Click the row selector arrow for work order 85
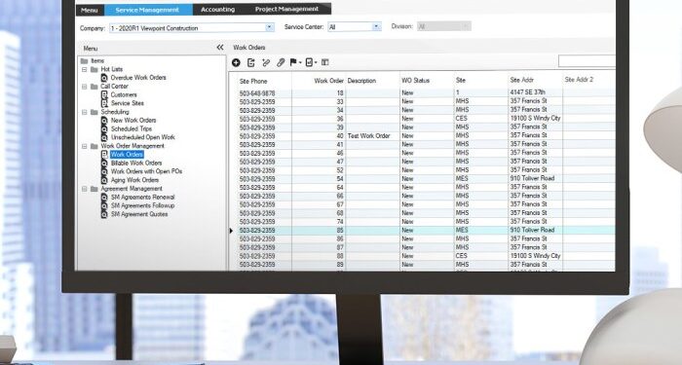 point(232,231)
